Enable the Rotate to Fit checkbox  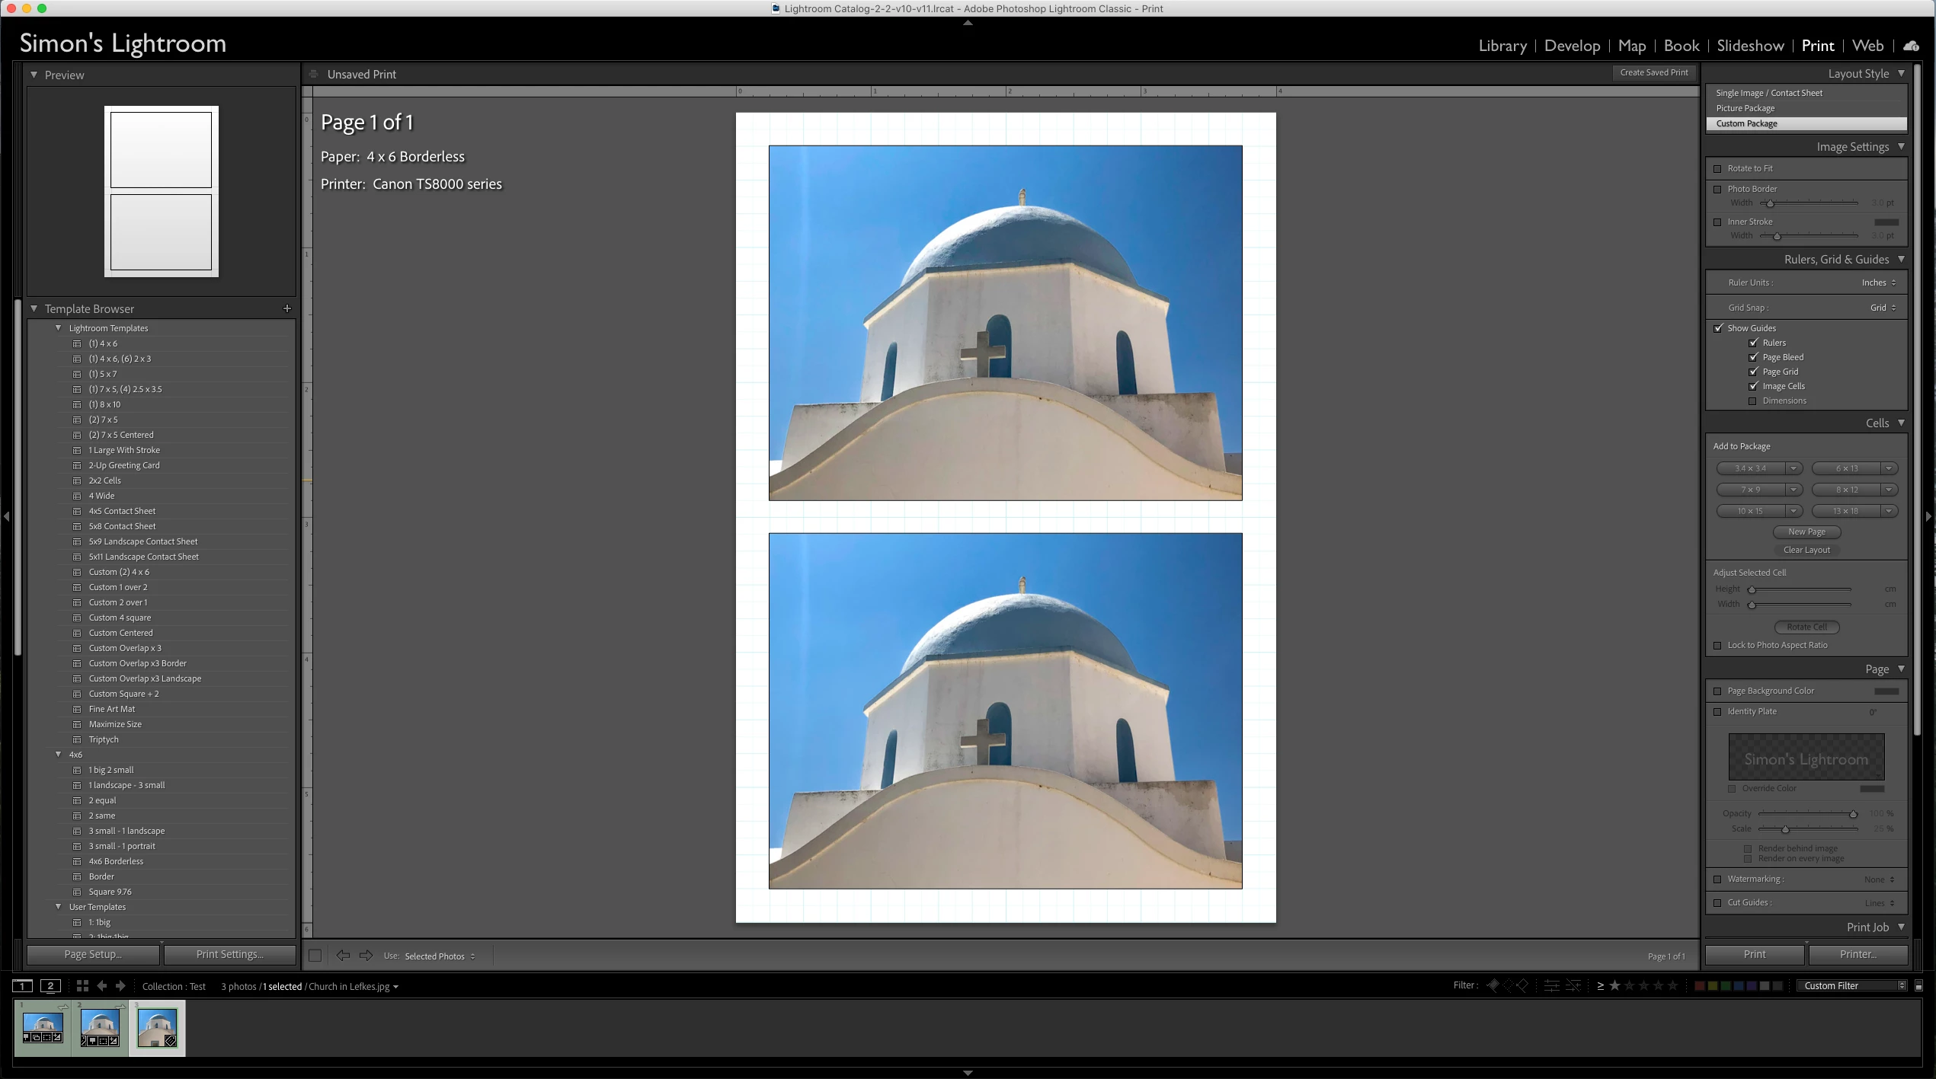pos(1718,168)
